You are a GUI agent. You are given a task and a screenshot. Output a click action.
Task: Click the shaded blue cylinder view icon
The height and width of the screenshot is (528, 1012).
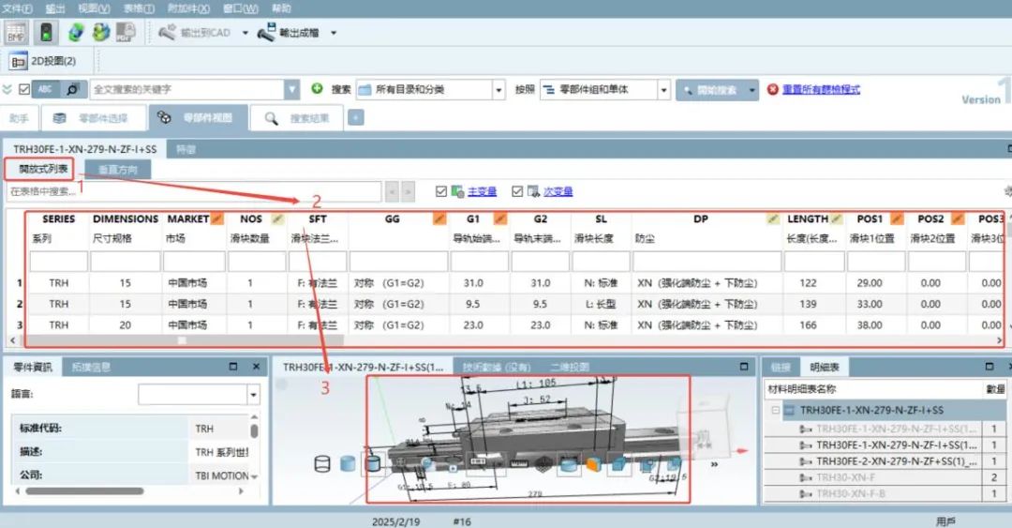point(348,463)
